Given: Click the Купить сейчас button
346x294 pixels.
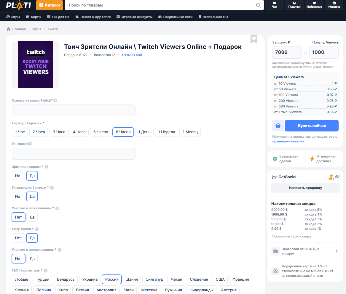Looking at the screenshot, I should click(x=312, y=126).
